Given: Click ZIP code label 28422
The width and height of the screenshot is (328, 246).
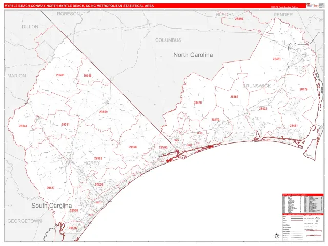Looking at the screenshot, I should tap(263, 109).
